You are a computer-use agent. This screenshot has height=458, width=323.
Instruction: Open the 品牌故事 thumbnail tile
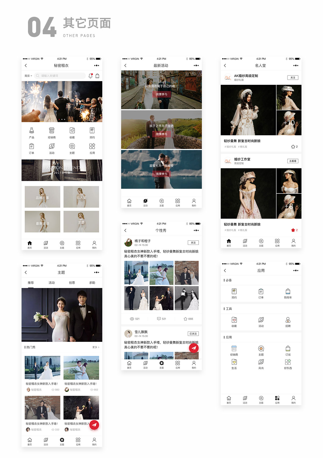43,197
